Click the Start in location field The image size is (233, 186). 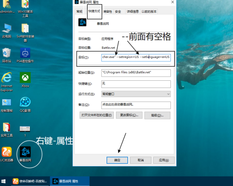[x=136, y=73]
